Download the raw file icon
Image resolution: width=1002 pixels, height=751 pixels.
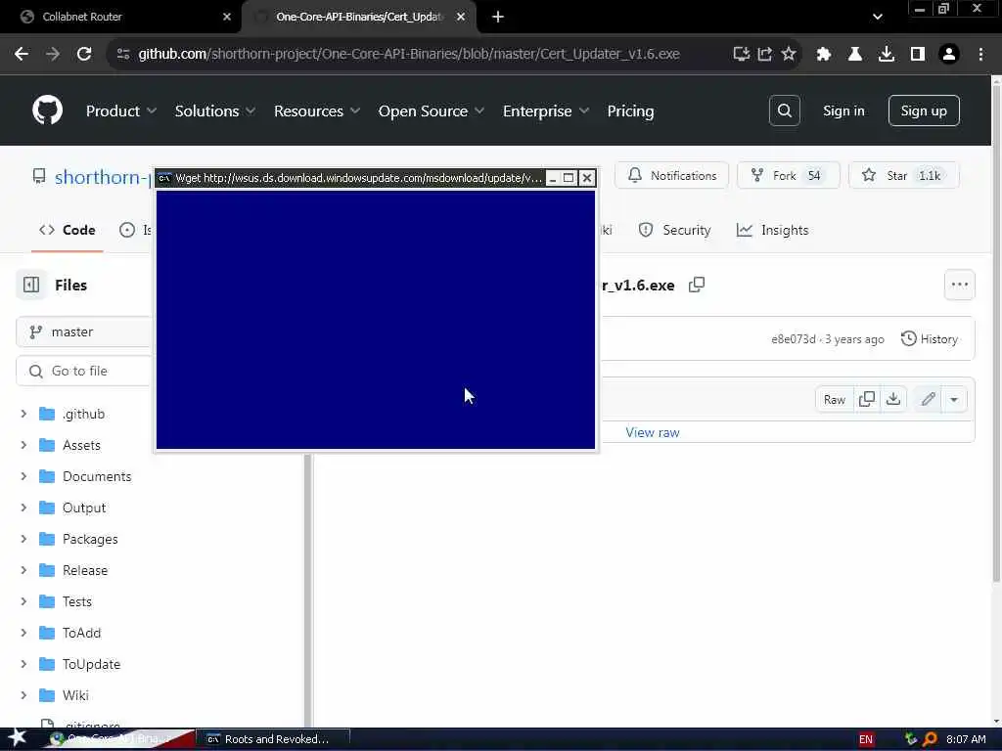pos(893,399)
